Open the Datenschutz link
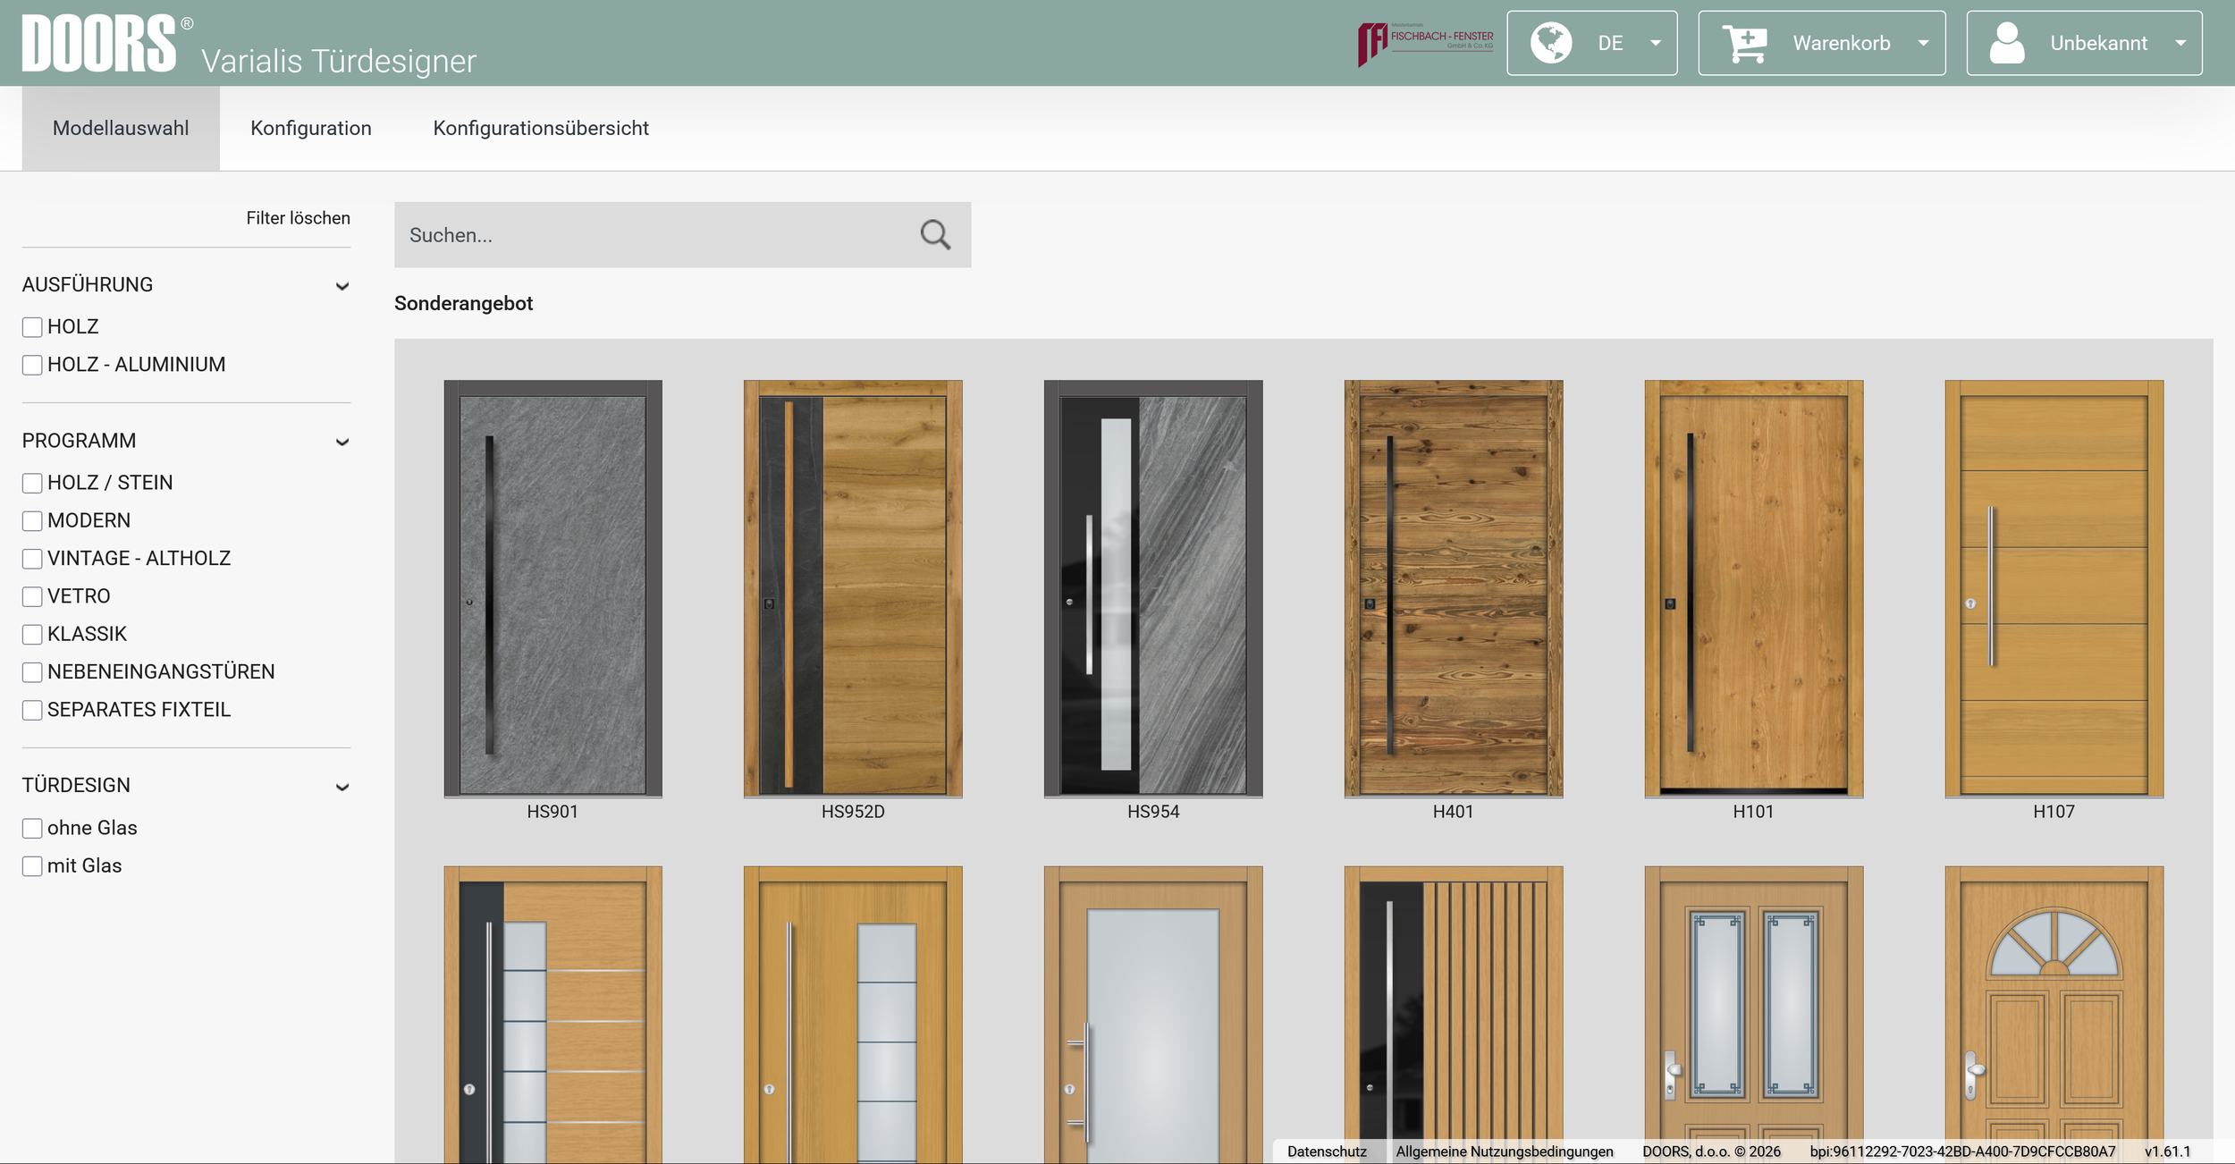2235x1164 pixels. [x=1327, y=1151]
